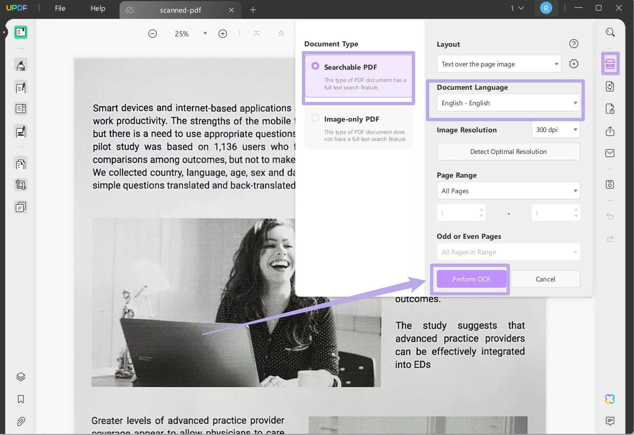Click the UPDF logo
Viewport: 634px width, 435px height.
click(x=17, y=8)
